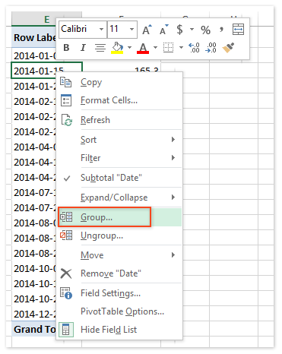The image size is (282, 354).
Task: Toggle Bold in the mini toolbar
Action: pos(66,47)
